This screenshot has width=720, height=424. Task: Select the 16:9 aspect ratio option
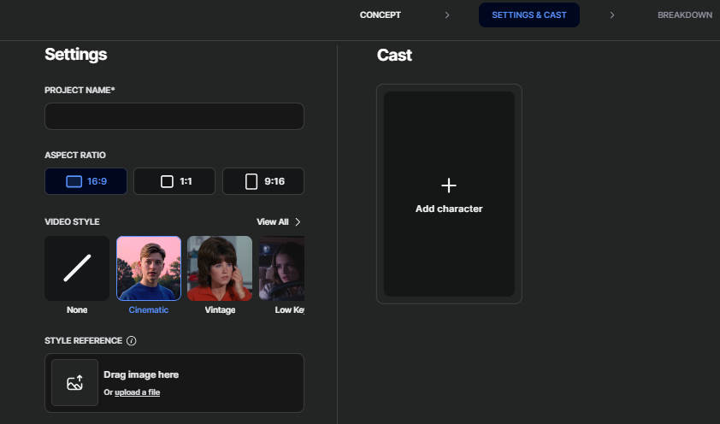click(x=86, y=181)
